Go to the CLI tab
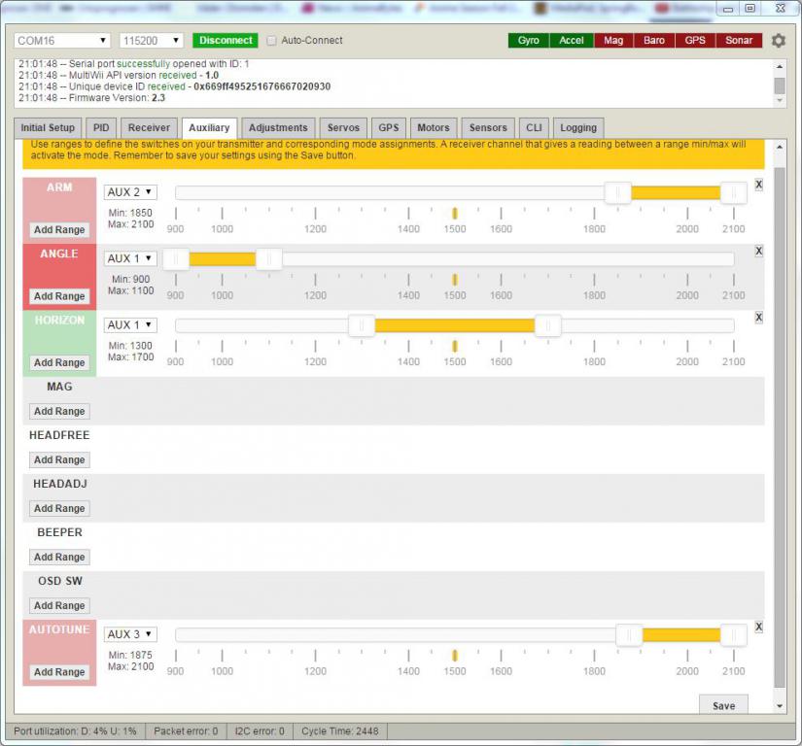Image resolution: width=802 pixels, height=746 pixels. click(534, 128)
